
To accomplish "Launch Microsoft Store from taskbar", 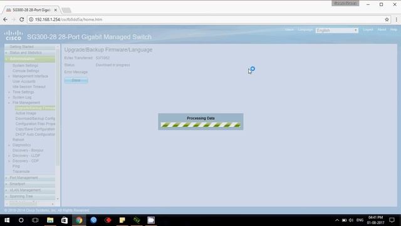I will pyautogui.click(x=65, y=220).
